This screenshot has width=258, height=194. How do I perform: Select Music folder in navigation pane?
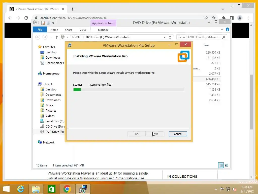[50, 105]
